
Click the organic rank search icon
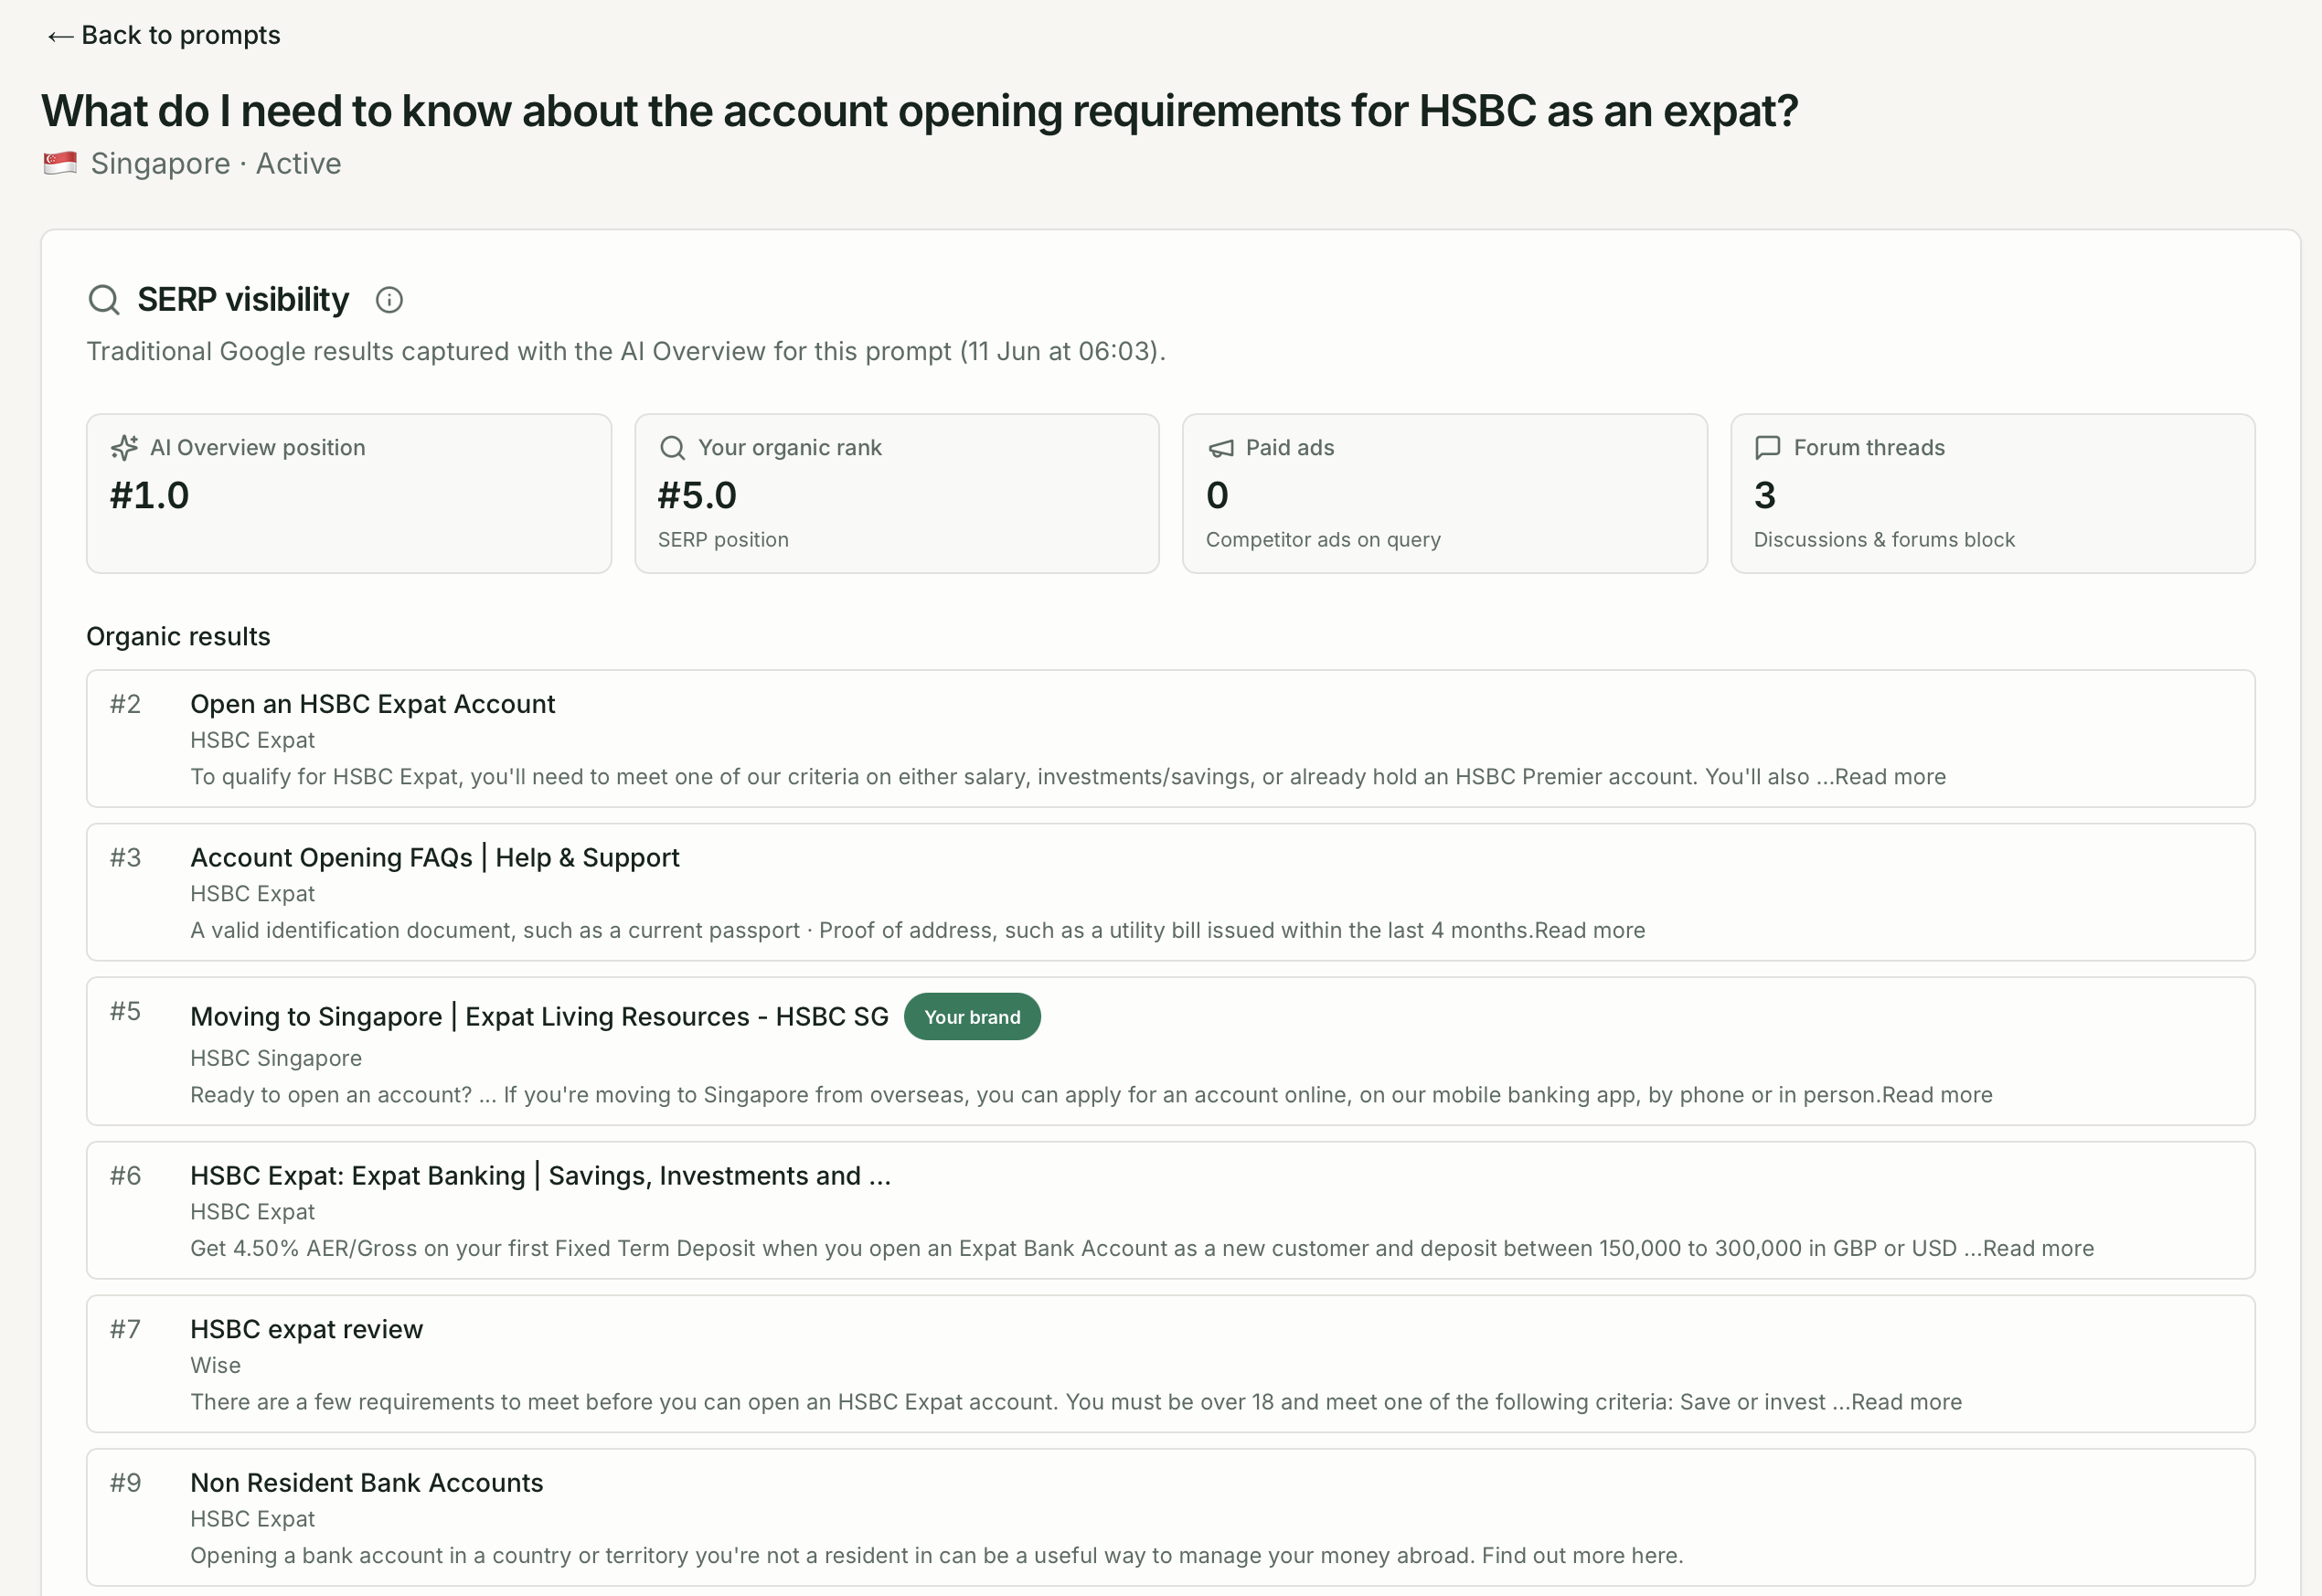pyautogui.click(x=673, y=448)
